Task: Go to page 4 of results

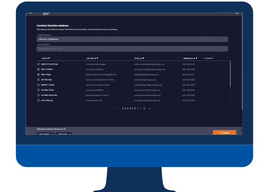Action: (x=130, y=108)
